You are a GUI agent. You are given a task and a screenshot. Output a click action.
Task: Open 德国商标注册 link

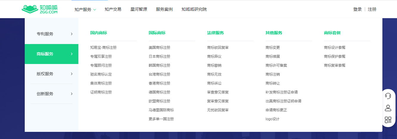[159, 92]
